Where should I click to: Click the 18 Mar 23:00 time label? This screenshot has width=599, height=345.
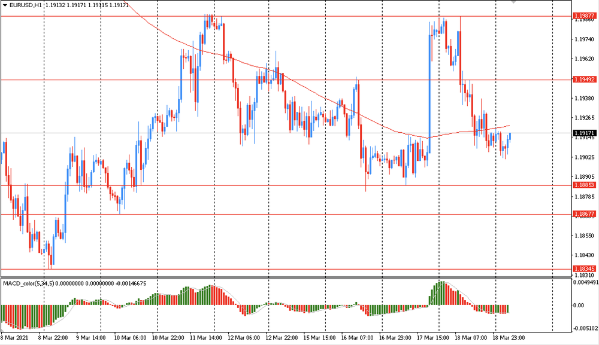click(x=509, y=338)
